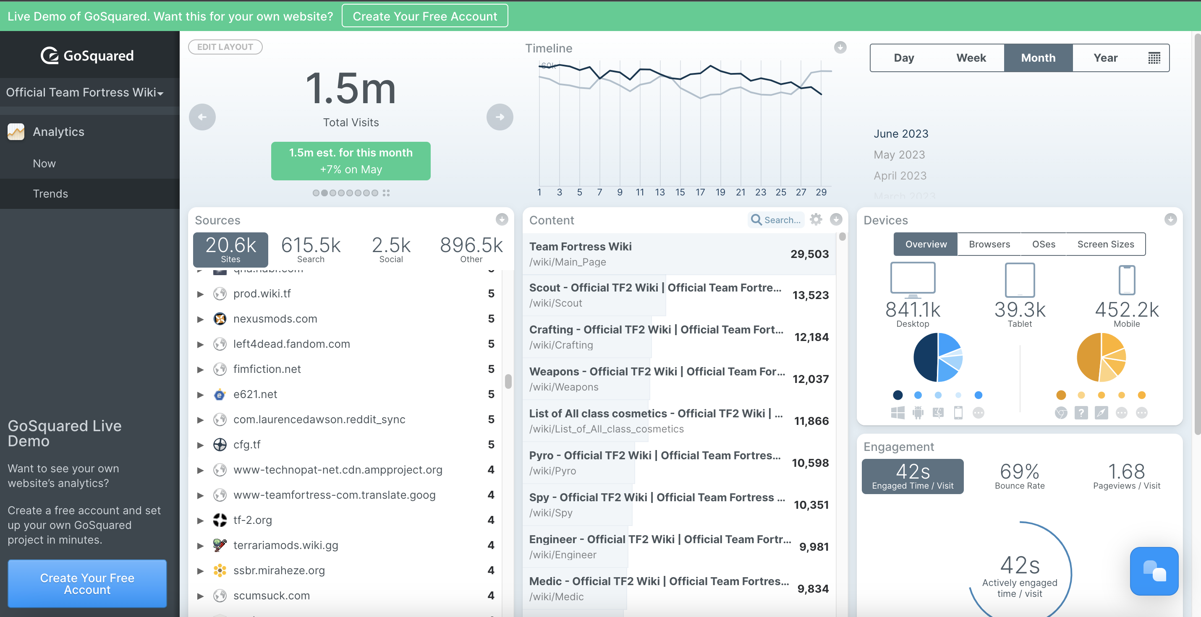The height and width of the screenshot is (617, 1201).
Task: Click the dark orange browser legend dot
Action: pos(1061,395)
